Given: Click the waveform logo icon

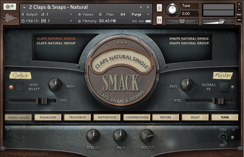Looking at the screenshot, I should click(x=10, y=18).
